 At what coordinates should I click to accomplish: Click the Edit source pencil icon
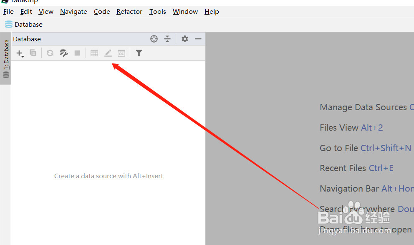(x=108, y=53)
